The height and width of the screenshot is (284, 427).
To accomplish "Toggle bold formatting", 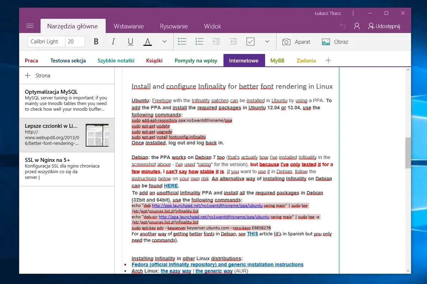I will (96, 42).
